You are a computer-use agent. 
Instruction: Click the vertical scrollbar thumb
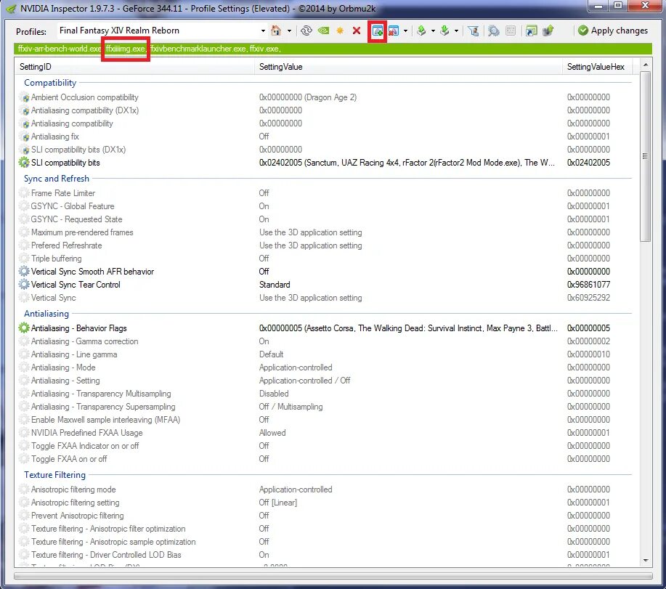[x=645, y=156]
